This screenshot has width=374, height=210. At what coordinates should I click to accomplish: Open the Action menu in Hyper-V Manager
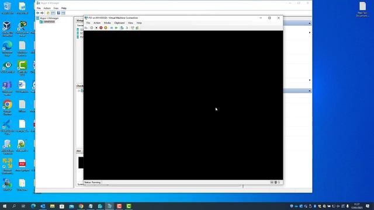click(47, 8)
